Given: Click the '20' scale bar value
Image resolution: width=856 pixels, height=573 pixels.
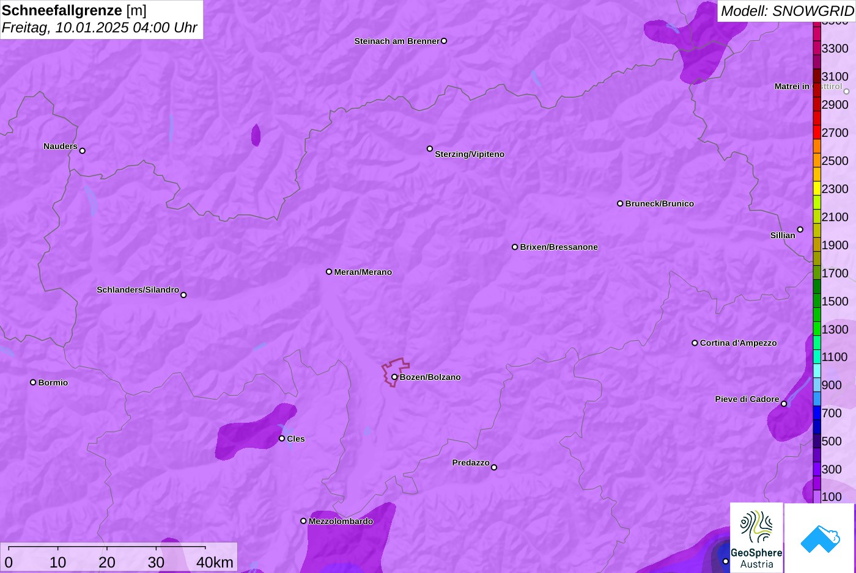Looking at the screenshot, I should (x=107, y=563).
